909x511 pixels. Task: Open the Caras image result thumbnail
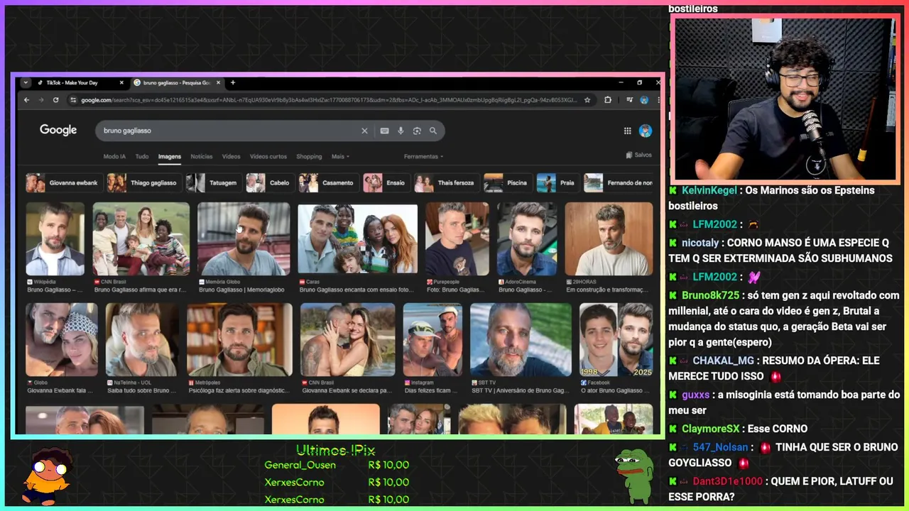[358, 239]
